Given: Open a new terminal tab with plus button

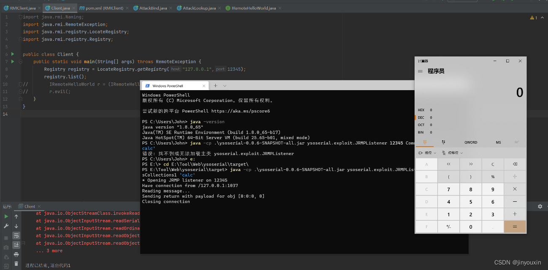Looking at the screenshot, I should tap(215, 86).
